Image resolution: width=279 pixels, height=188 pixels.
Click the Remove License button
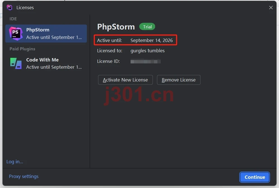[179, 80]
